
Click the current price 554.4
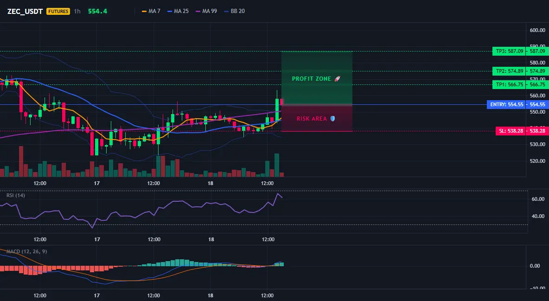(x=97, y=11)
